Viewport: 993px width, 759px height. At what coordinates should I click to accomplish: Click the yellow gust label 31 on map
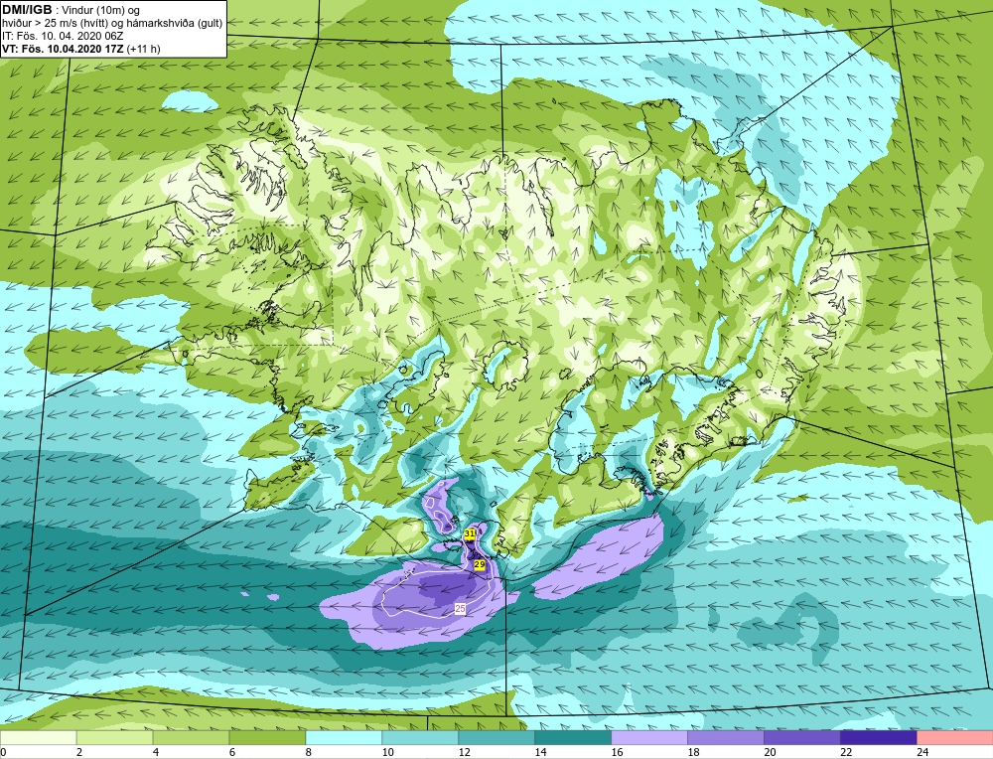pyautogui.click(x=470, y=534)
